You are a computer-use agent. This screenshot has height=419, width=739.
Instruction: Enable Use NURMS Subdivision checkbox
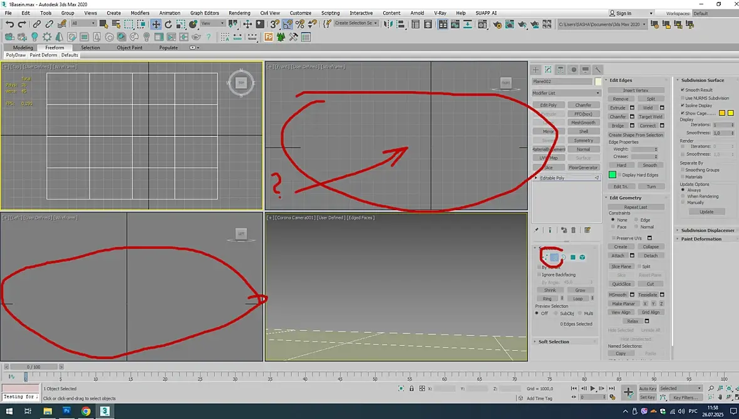pos(683,98)
